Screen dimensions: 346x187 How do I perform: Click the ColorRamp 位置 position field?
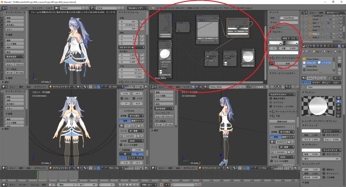[288, 48]
